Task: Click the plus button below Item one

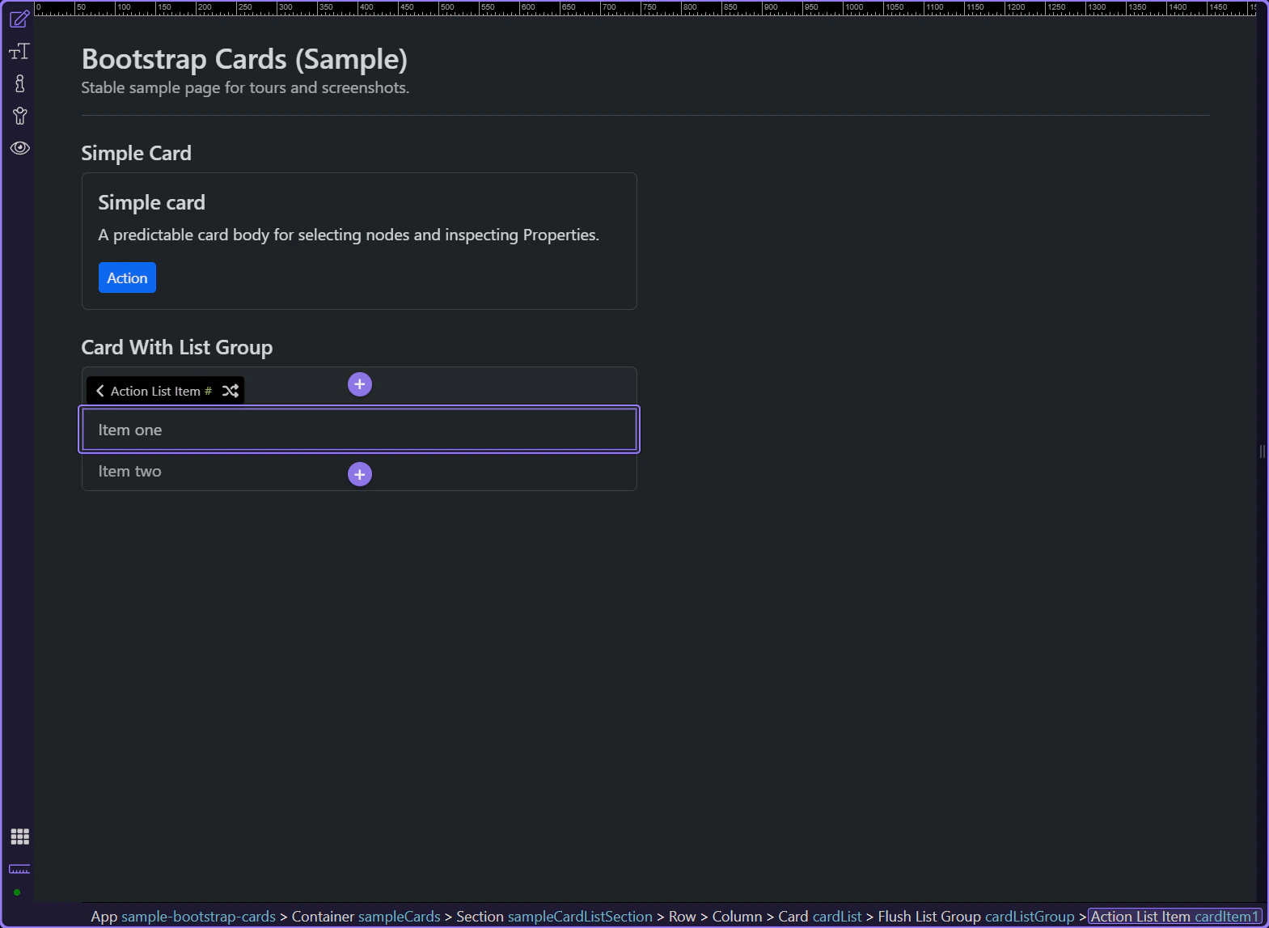Action: coord(360,474)
